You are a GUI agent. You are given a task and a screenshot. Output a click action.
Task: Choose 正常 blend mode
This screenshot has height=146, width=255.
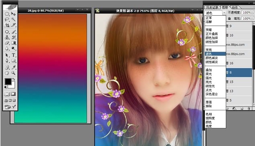click(215, 18)
